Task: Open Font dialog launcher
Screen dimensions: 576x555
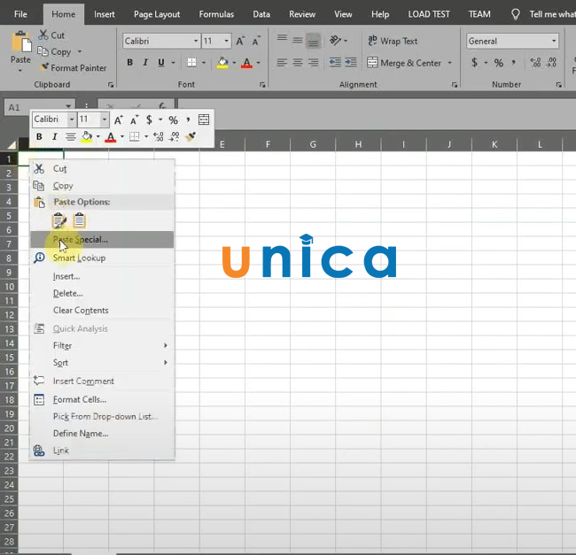Action: (x=262, y=85)
